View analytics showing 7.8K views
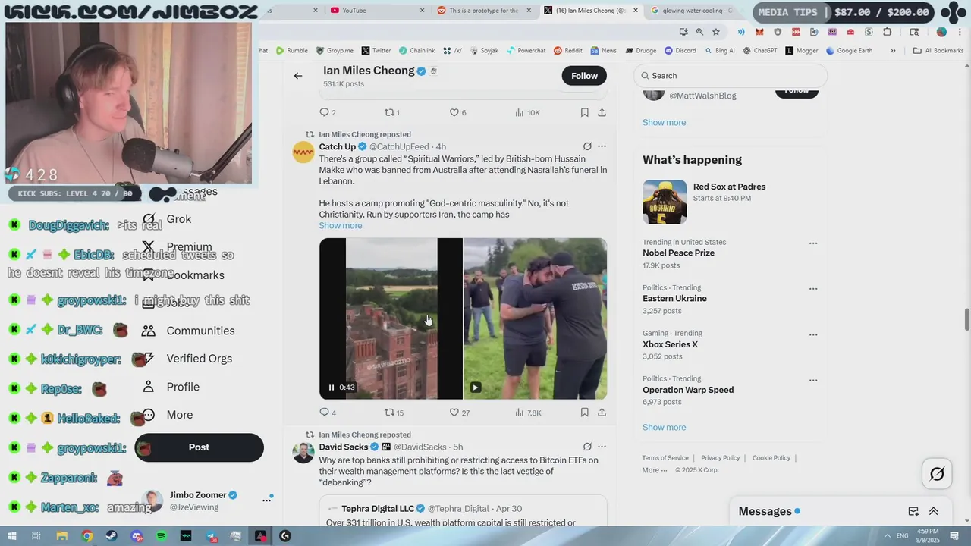Viewport: 971px width, 546px height. pyautogui.click(x=528, y=413)
